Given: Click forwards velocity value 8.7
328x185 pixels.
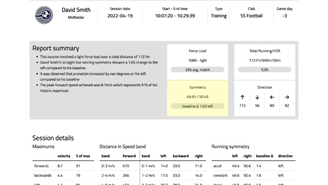Looking at the screenshot, I should coord(60,166).
